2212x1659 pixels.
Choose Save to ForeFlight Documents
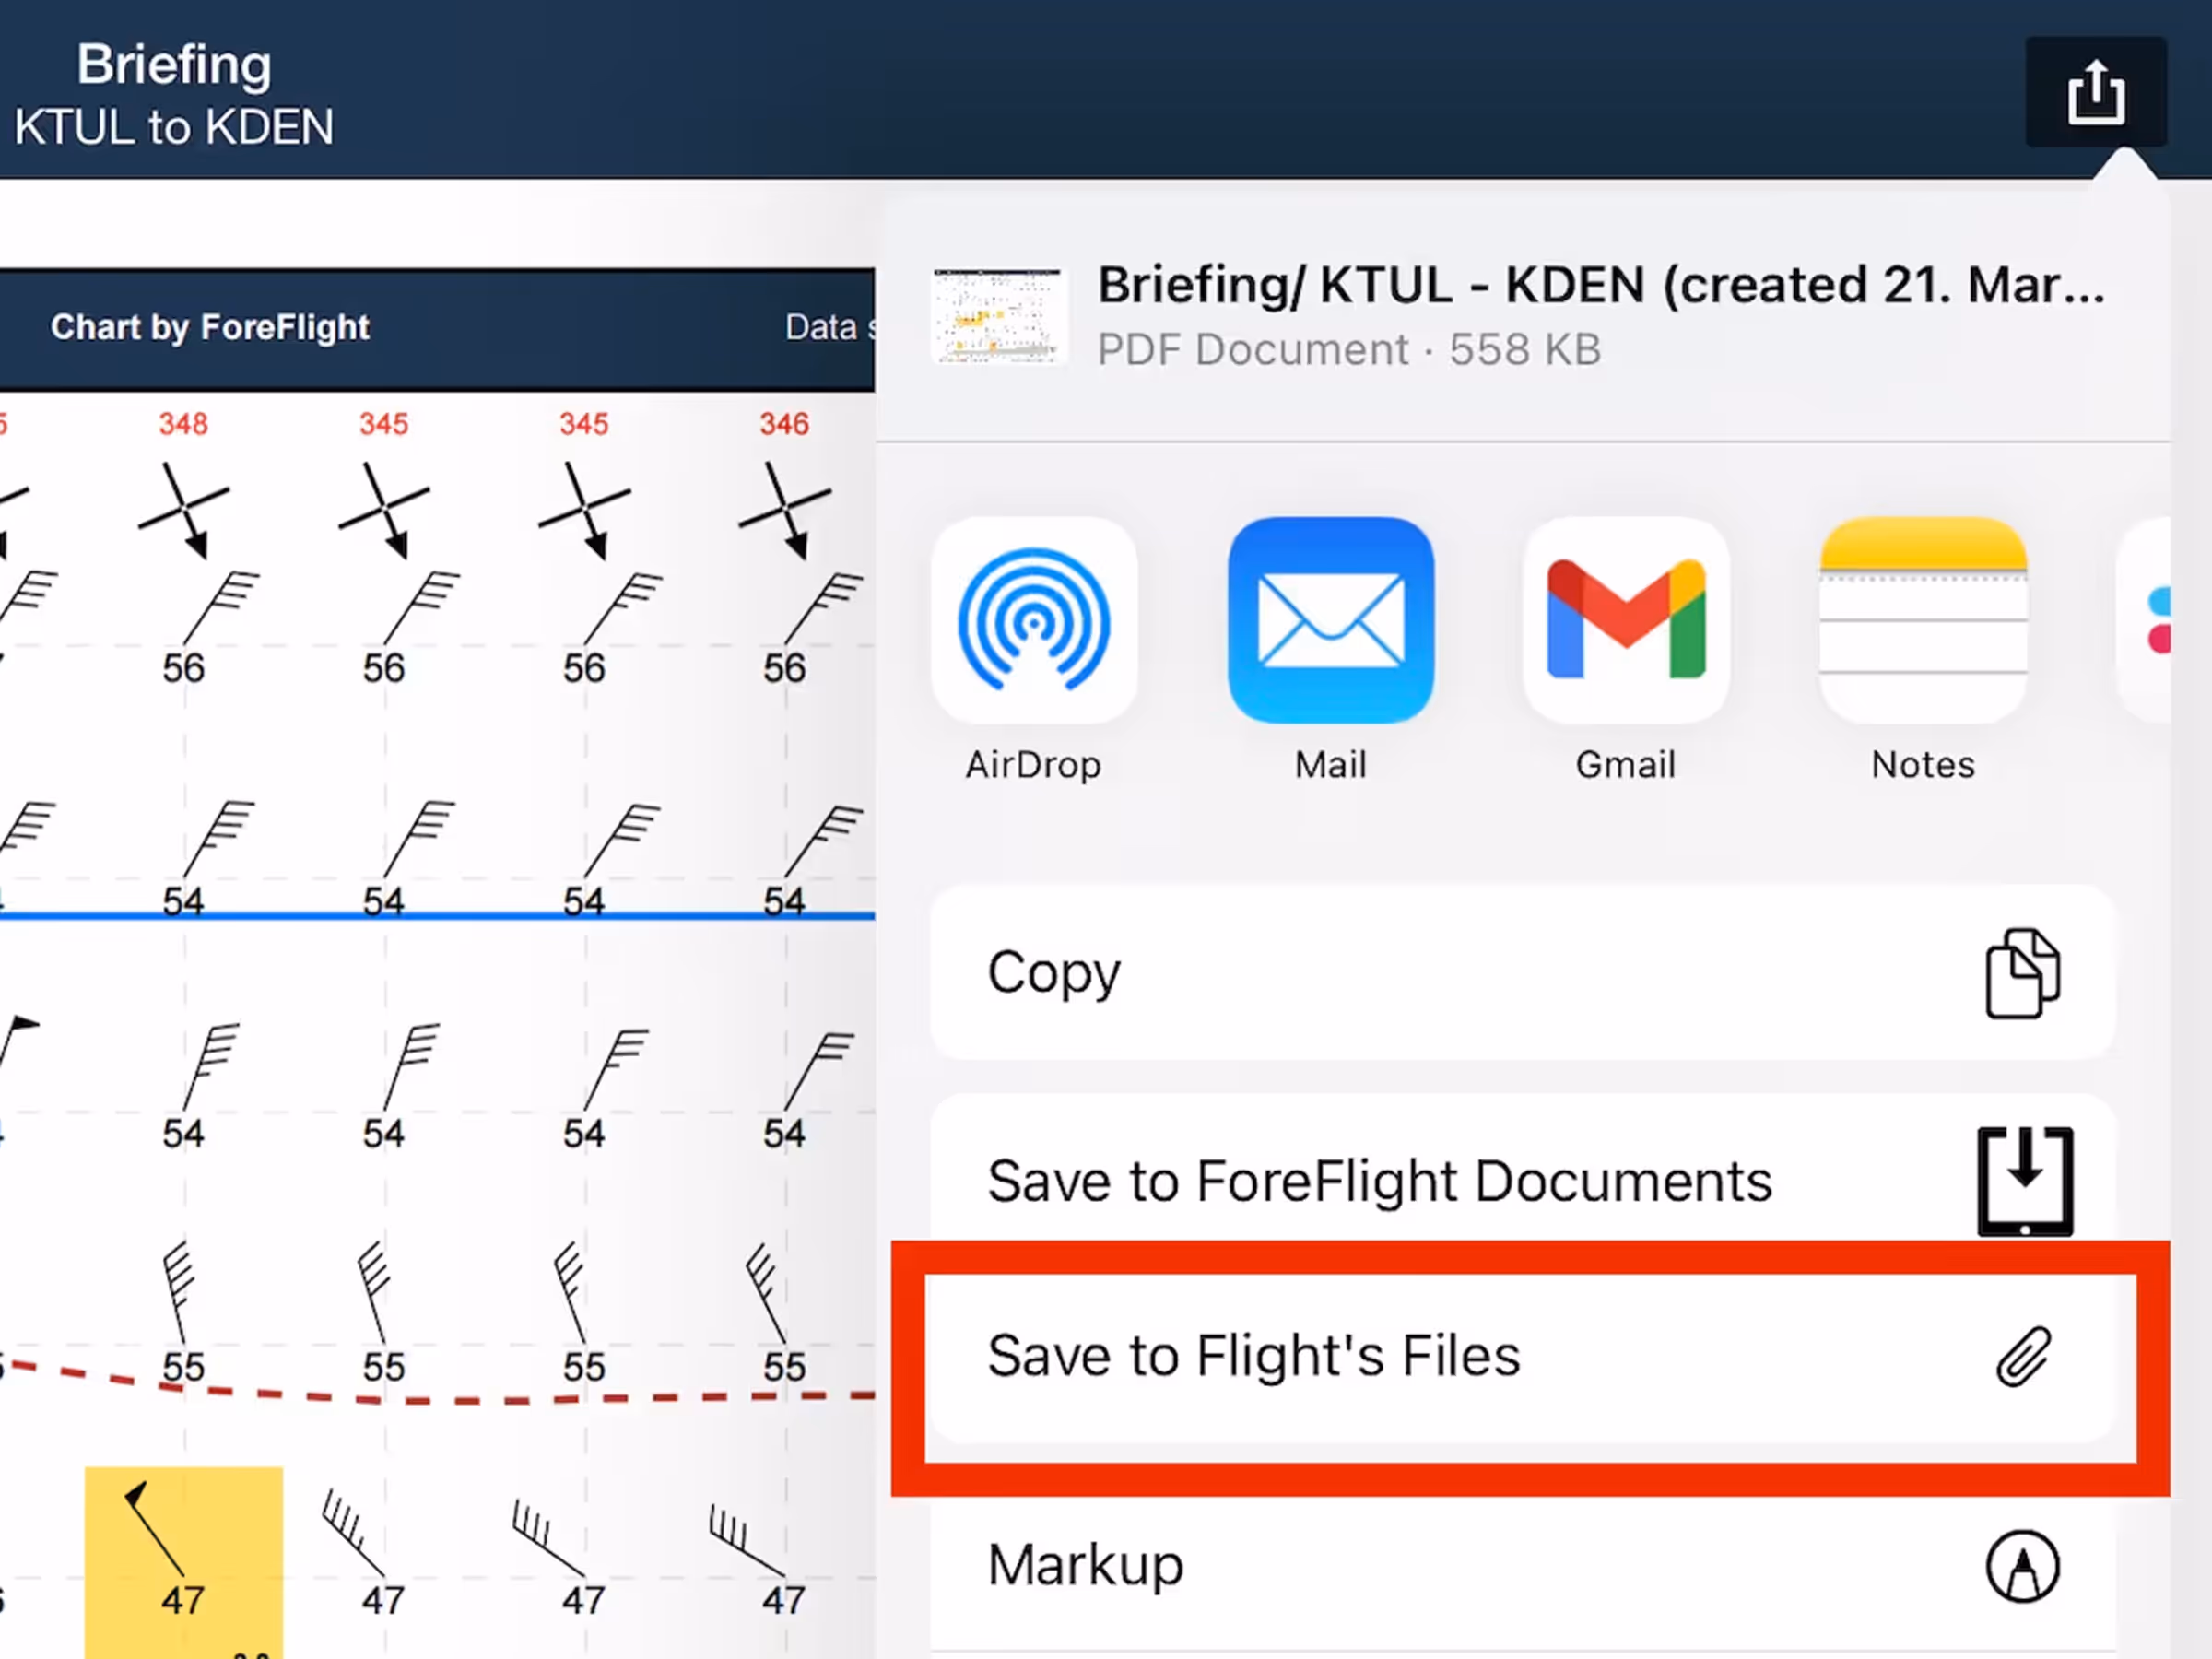click(x=1523, y=1181)
